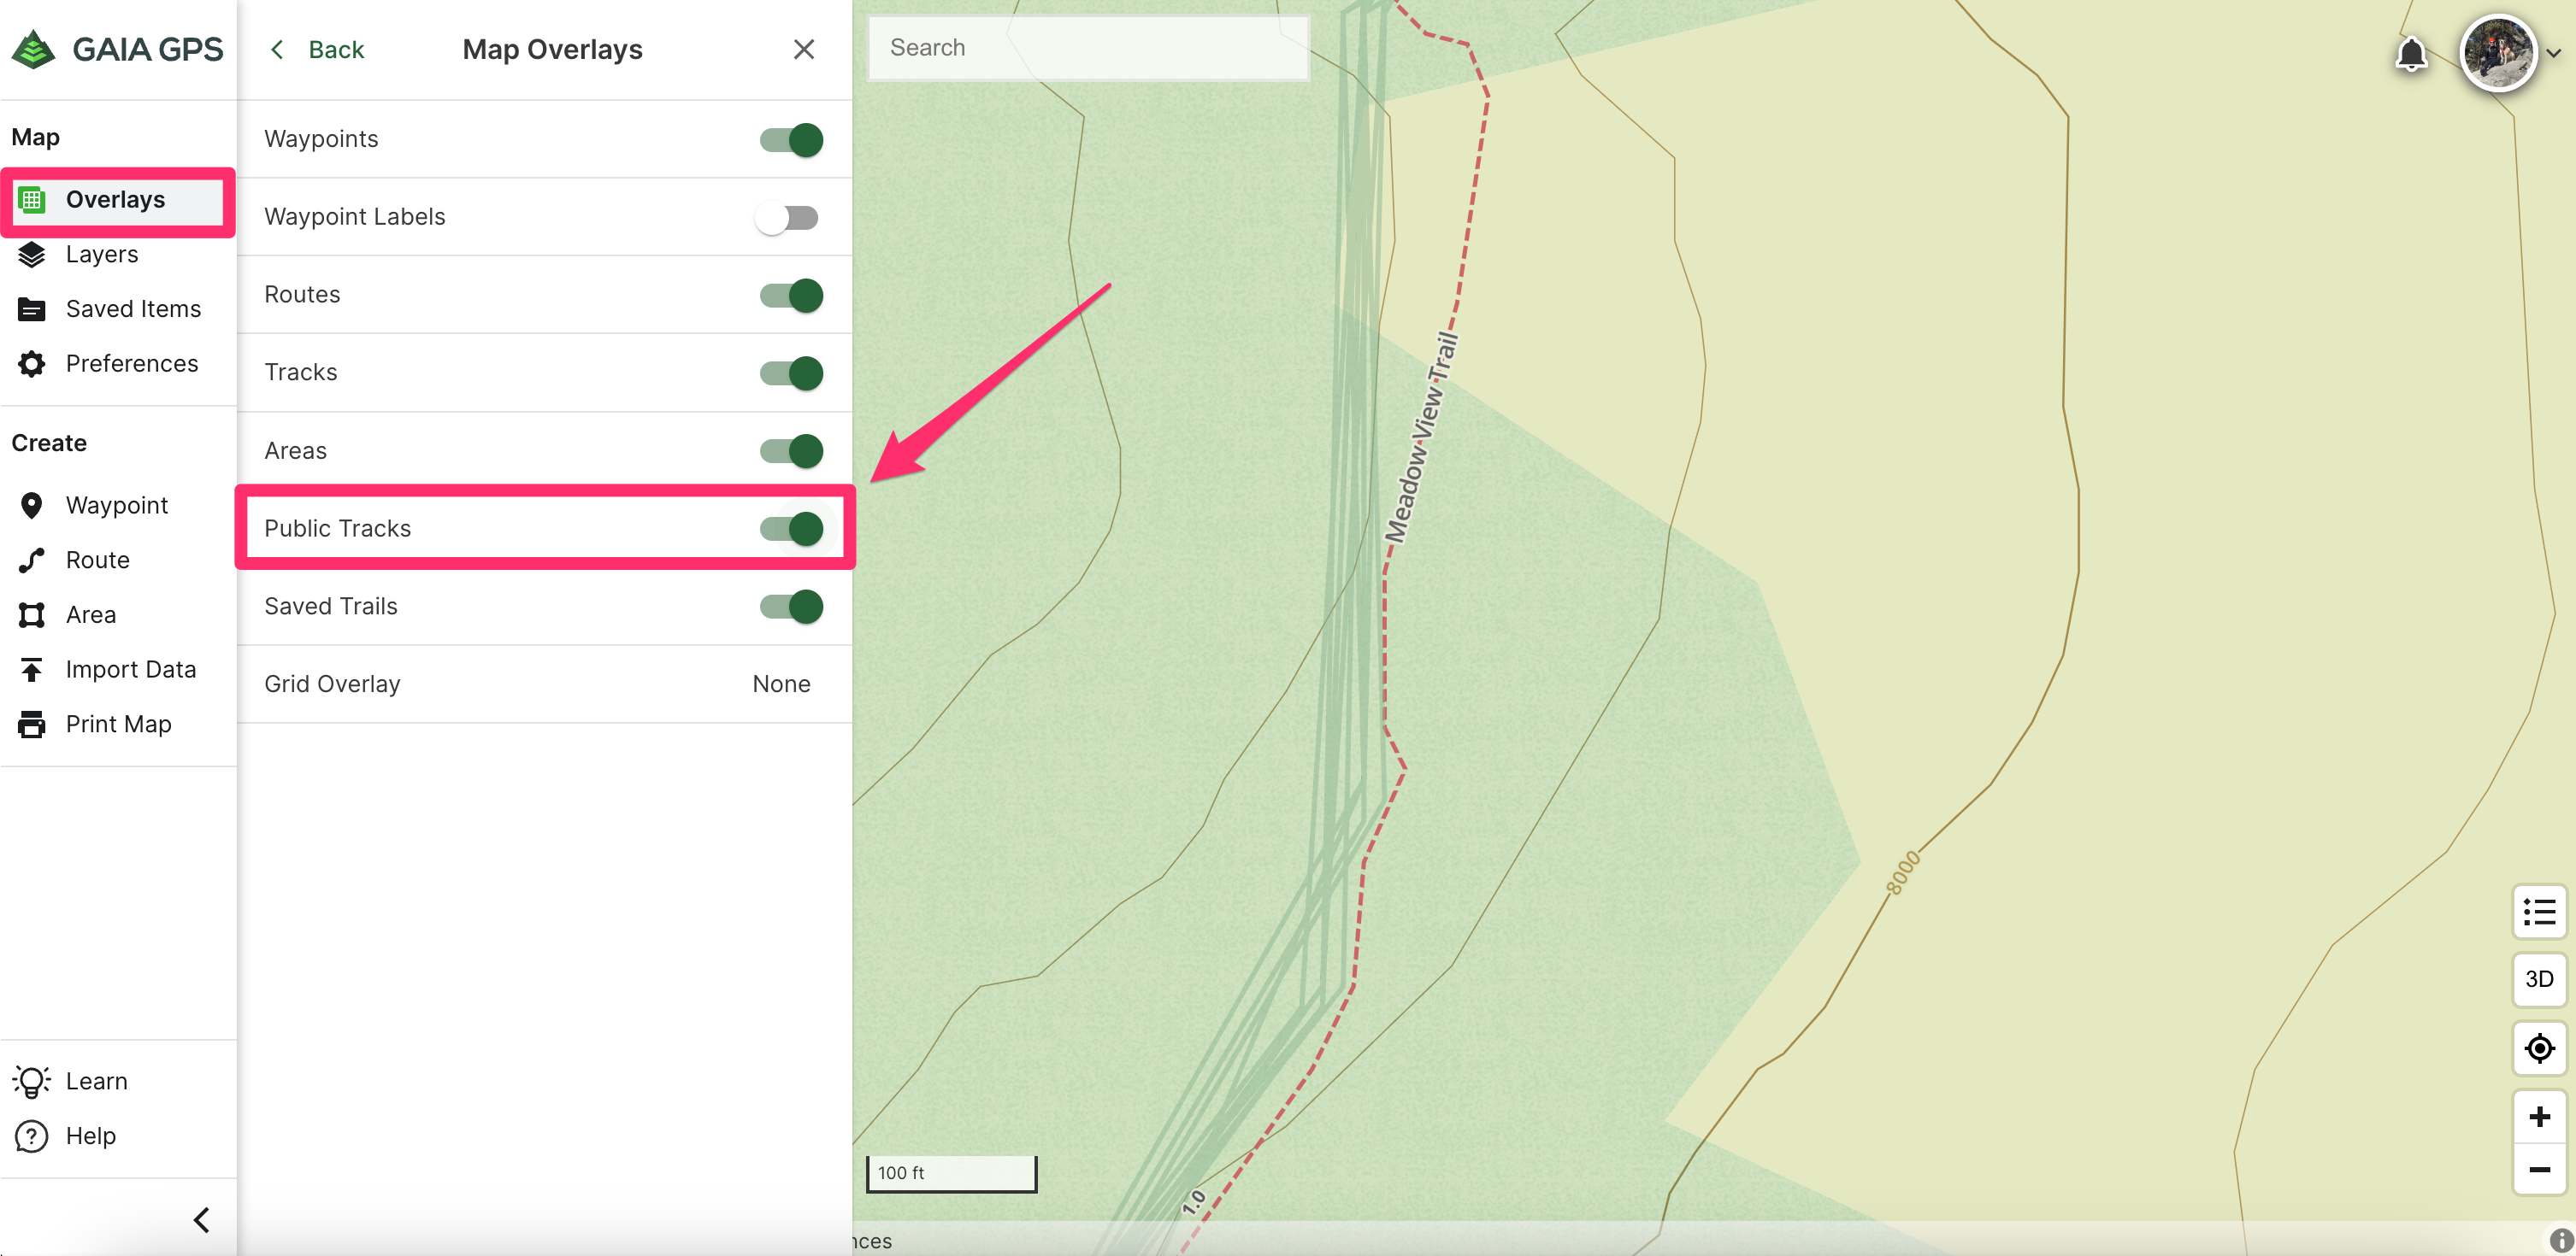2576x1256 pixels.
Task: Switch the map to 3D view
Action: pyautogui.click(x=2538, y=978)
